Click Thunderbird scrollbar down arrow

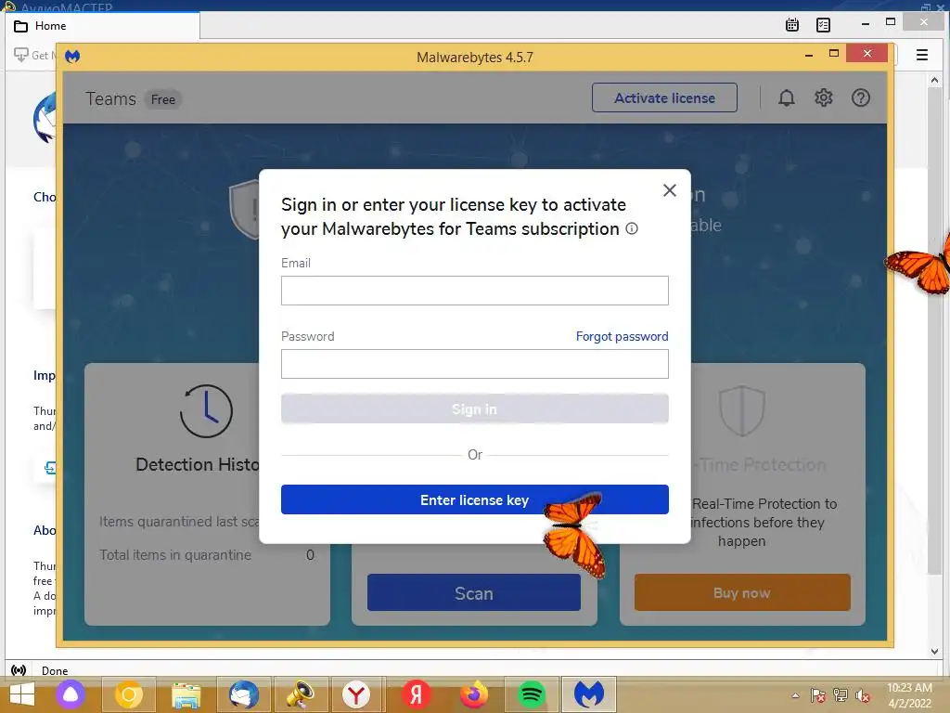[x=934, y=651]
